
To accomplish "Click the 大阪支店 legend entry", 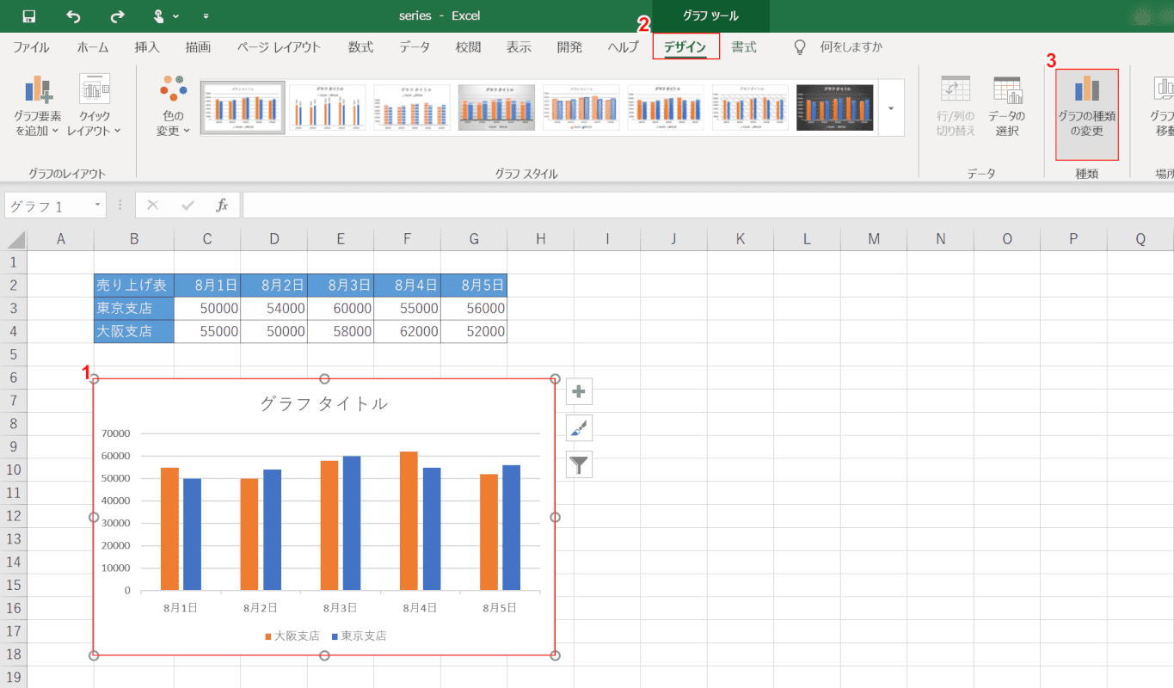I will pyautogui.click(x=292, y=636).
